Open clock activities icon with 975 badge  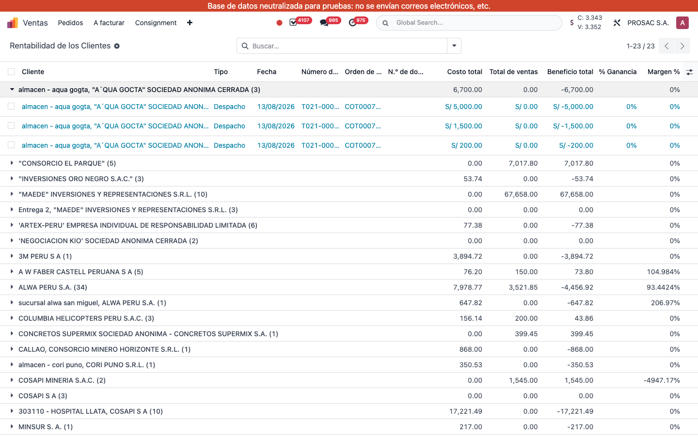pos(352,23)
